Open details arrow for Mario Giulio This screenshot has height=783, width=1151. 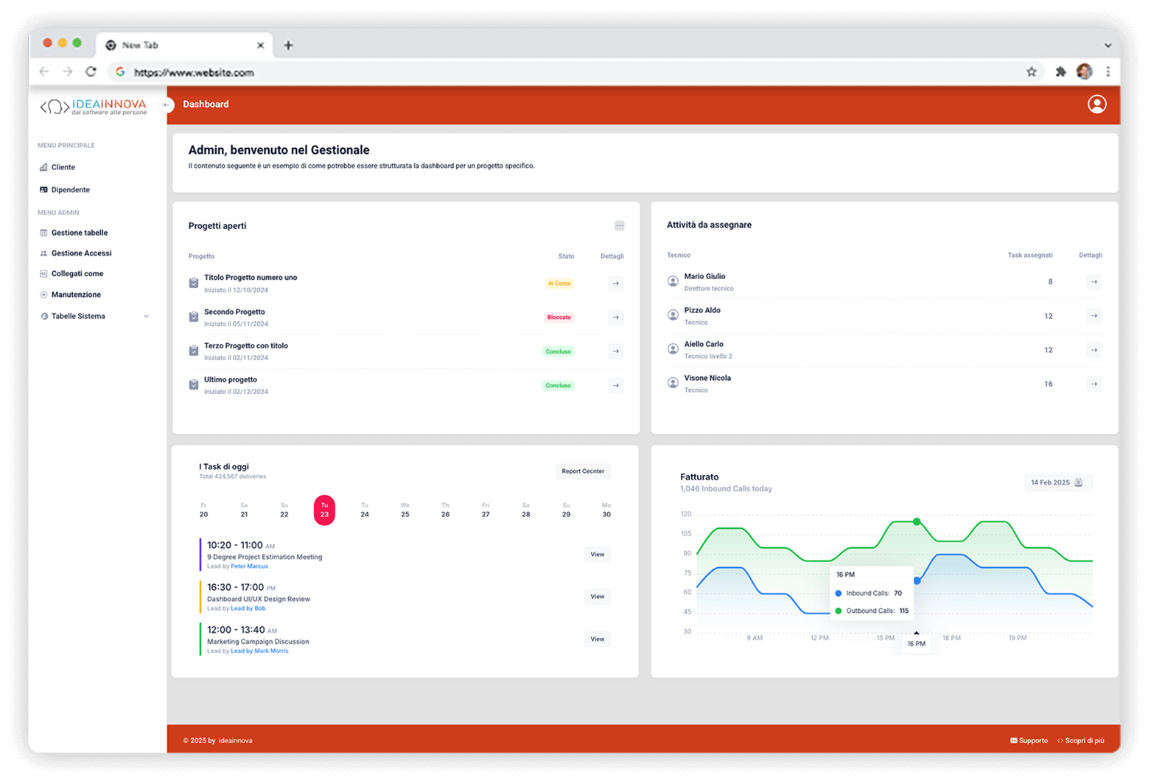[x=1094, y=282]
